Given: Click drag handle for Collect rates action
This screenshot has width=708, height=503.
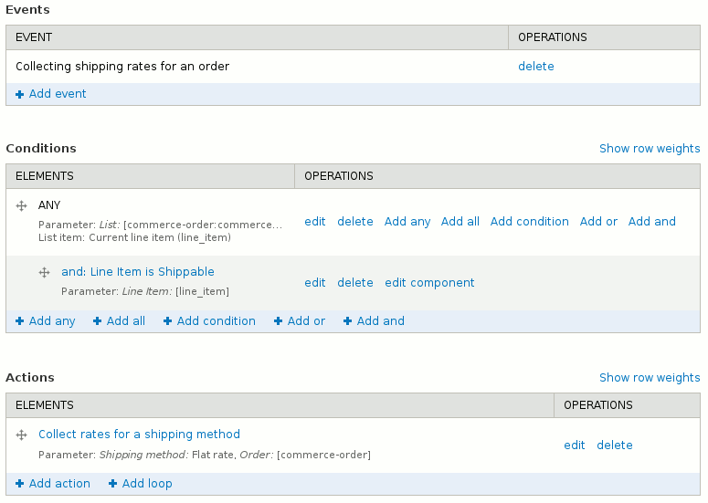Looking at the screenshot, I should click(22, 435).
